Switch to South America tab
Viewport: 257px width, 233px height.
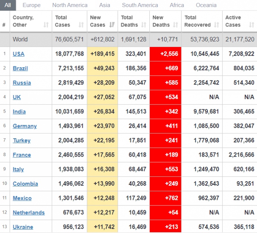(140, 5)
